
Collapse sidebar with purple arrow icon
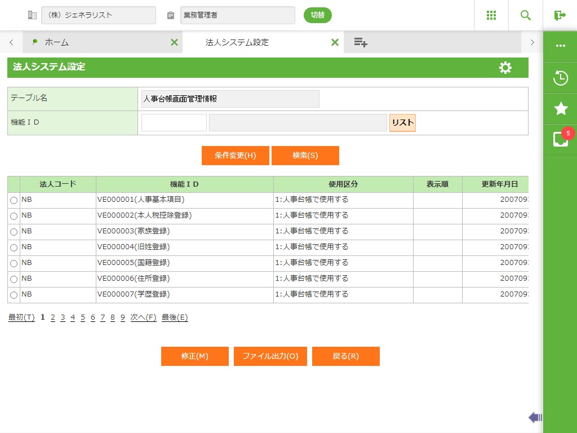[x=535, y=417]
